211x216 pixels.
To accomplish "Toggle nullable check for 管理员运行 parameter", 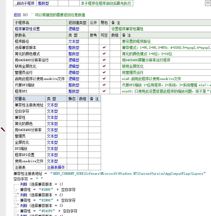I will pos(104,72).
